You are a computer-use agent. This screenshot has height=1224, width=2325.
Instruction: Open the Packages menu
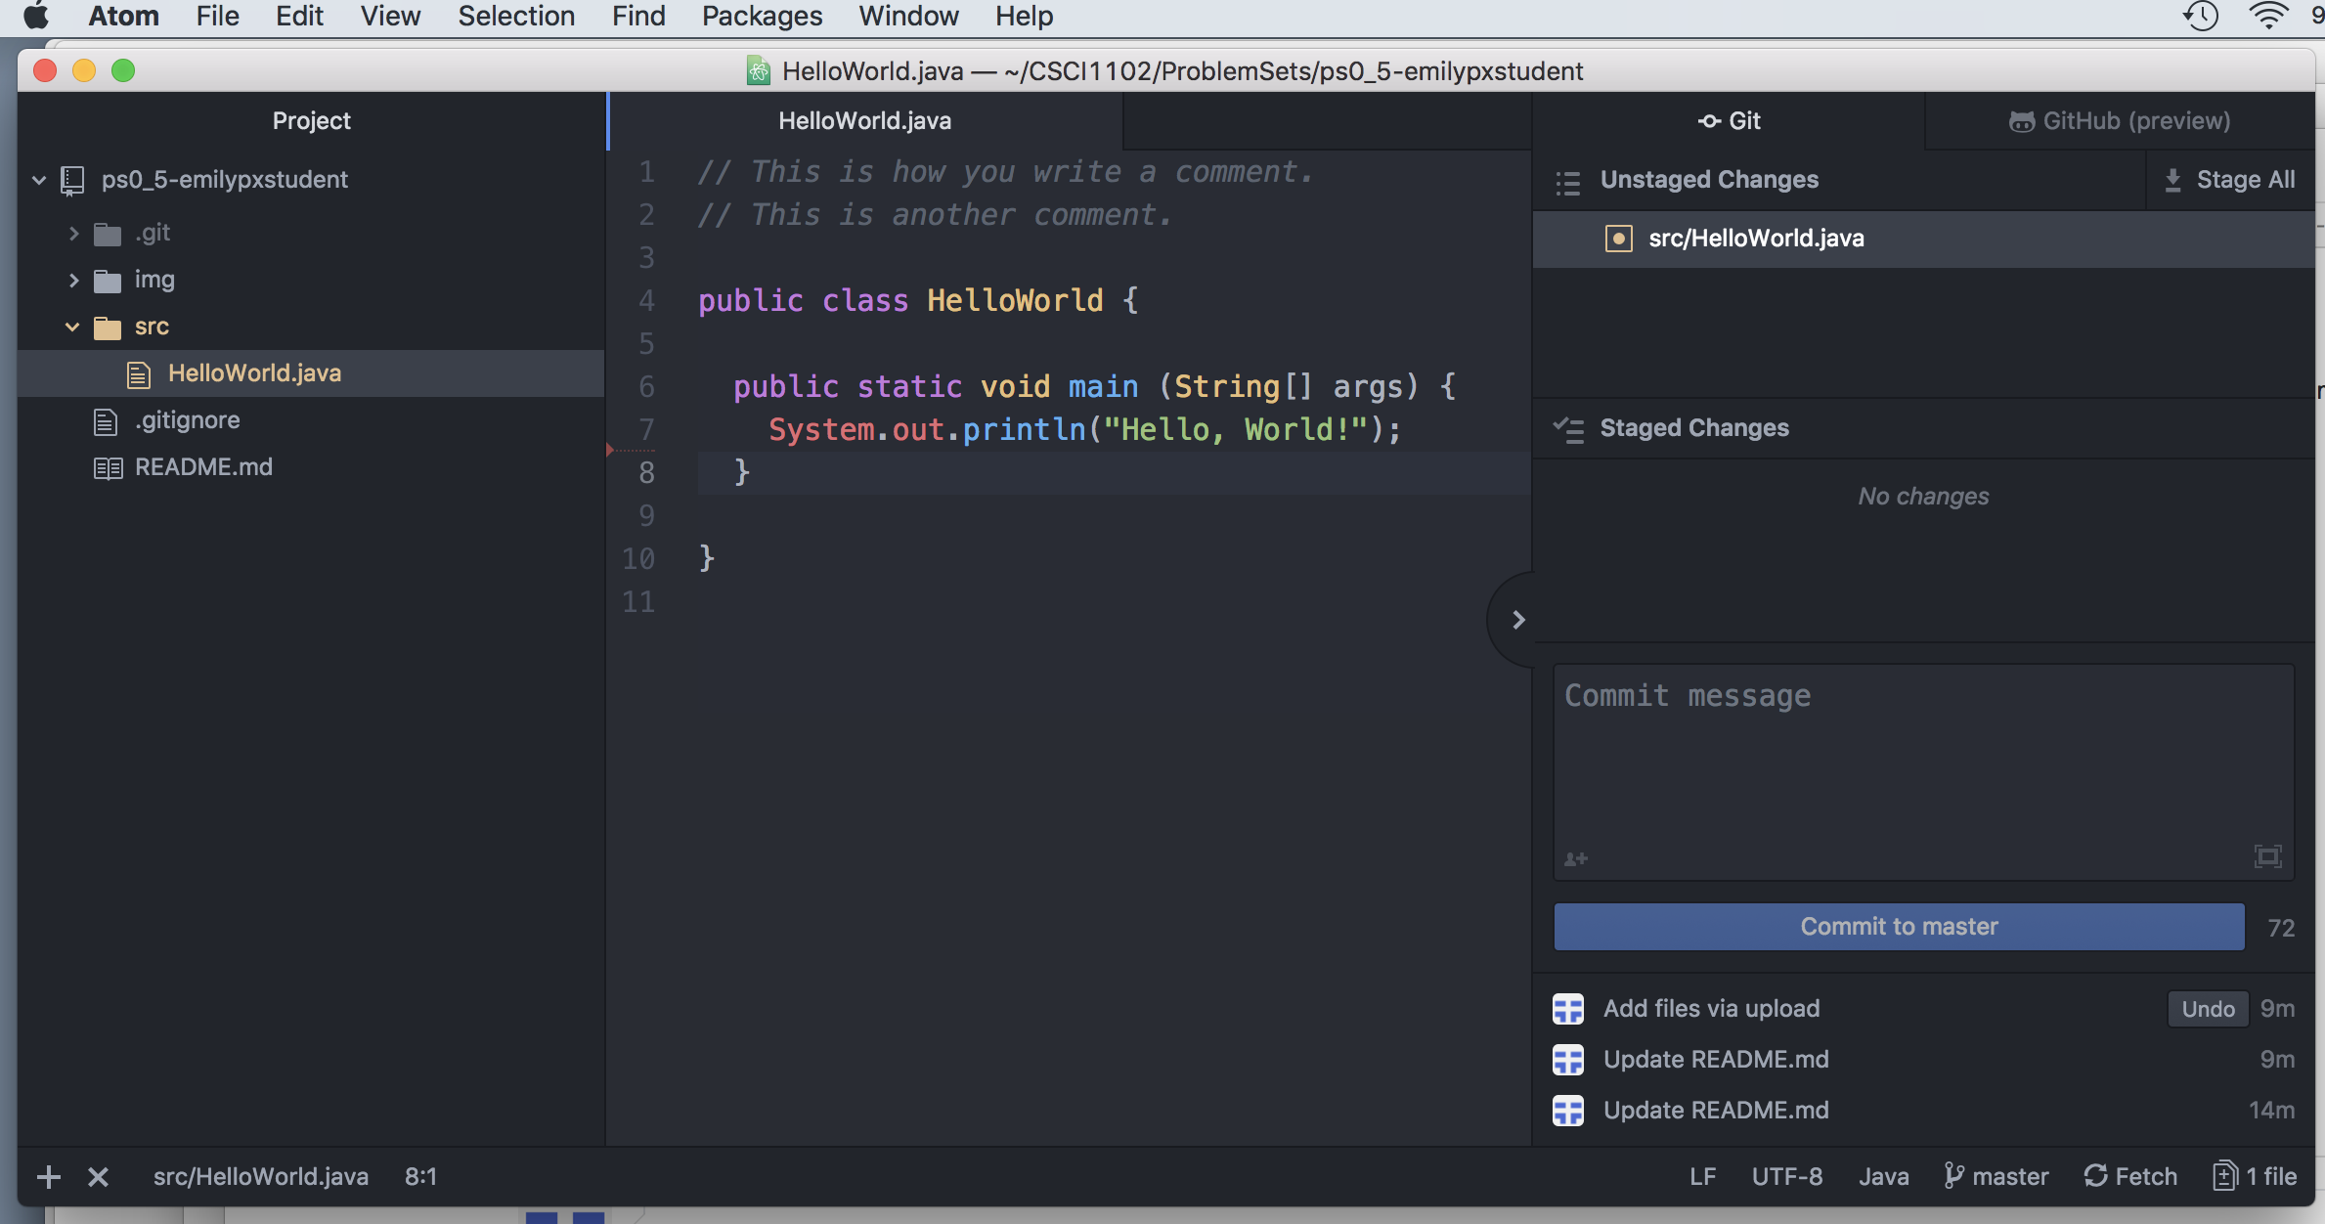(762, 16)
